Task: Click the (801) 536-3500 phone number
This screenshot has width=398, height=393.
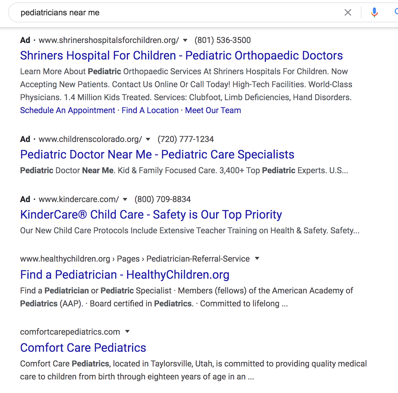Action: pyautogui.click(x=222, y=40)
